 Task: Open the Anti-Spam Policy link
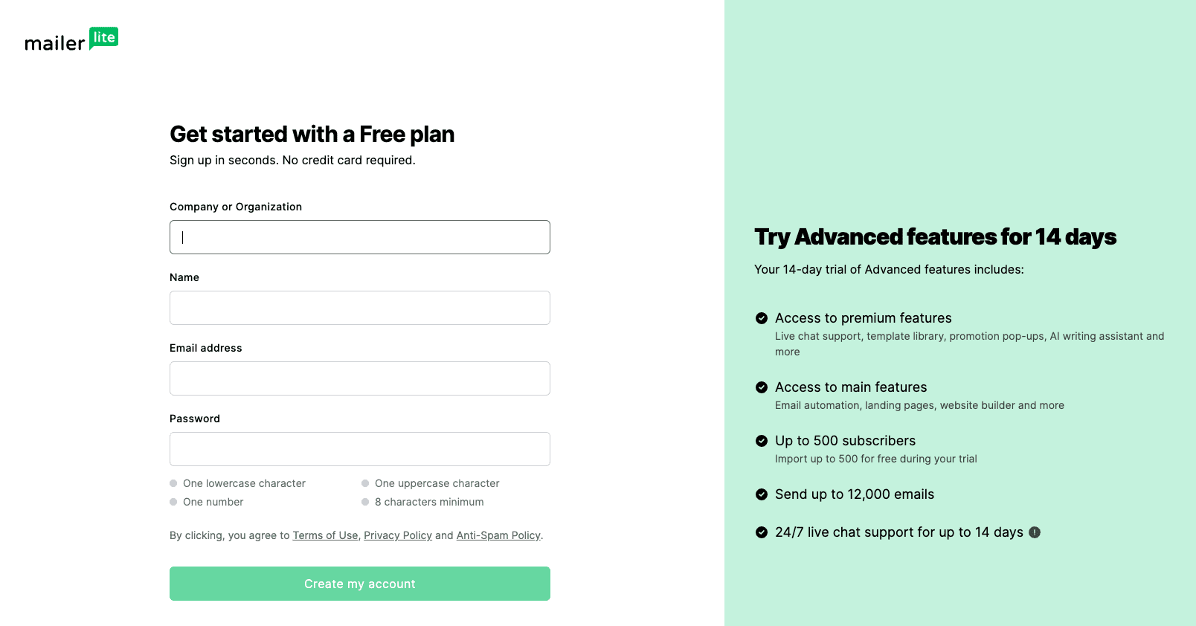pos(498,535)
